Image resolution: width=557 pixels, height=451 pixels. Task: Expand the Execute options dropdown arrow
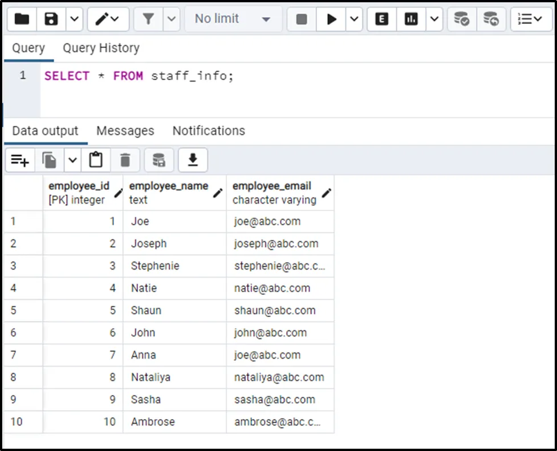tap(354, 19)
